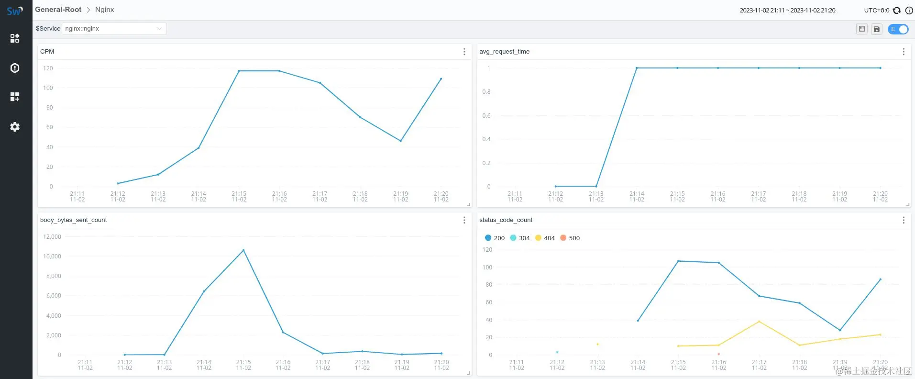Click the table view icon in toolbar

coord(862,29)
